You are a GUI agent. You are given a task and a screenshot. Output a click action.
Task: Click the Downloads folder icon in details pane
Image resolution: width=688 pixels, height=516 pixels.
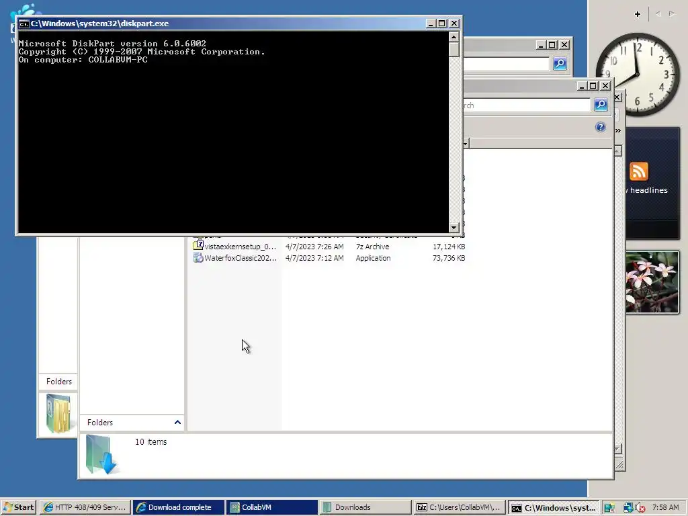[x=101, y=455]
